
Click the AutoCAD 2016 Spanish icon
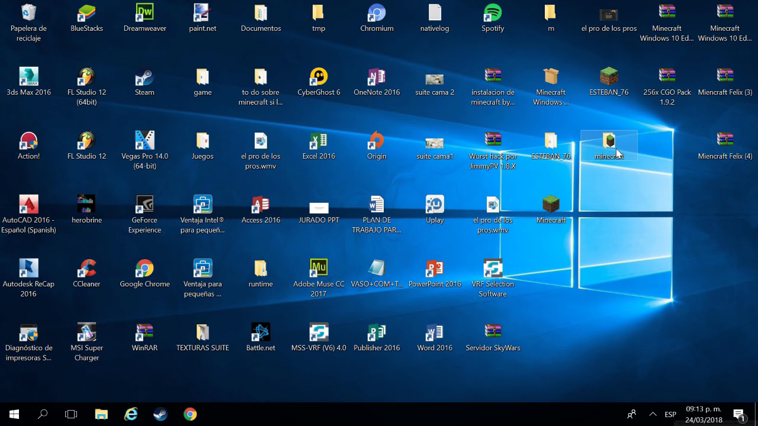pos(28,214)
